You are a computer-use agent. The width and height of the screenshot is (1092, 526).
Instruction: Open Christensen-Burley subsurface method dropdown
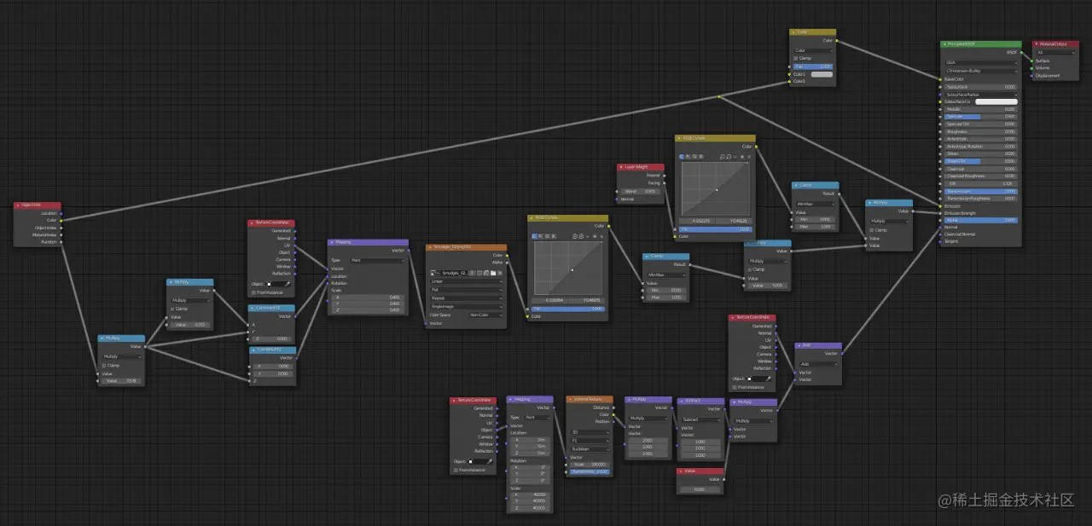point(981,71)
